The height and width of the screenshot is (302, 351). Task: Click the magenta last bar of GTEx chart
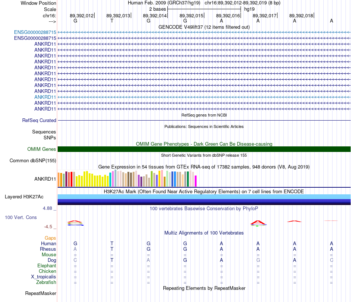pyautogui.click(x=196, y=181)
